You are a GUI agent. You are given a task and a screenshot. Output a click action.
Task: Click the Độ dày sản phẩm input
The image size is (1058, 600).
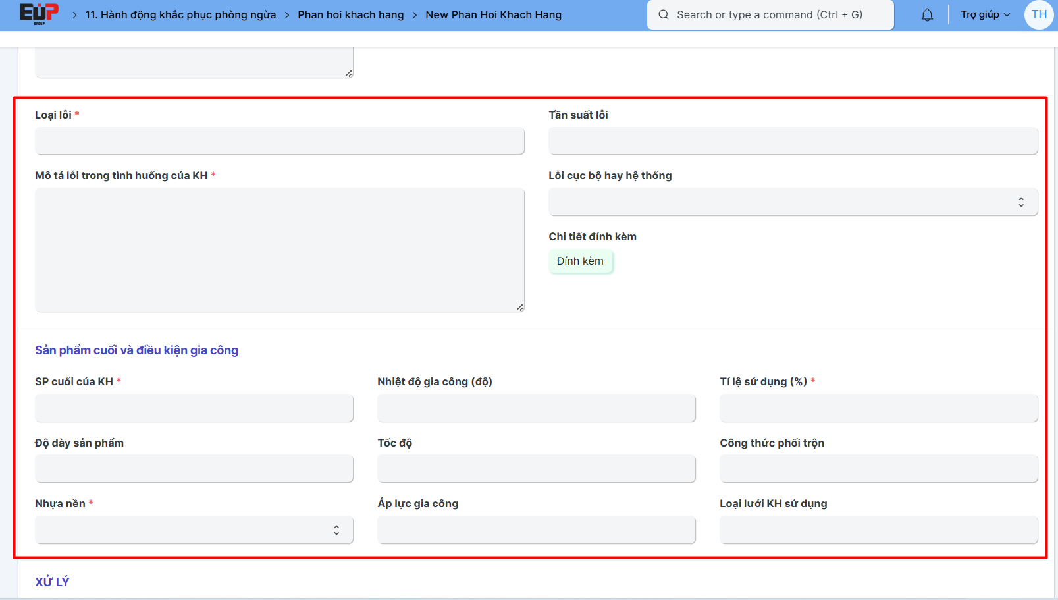[194, 469]
